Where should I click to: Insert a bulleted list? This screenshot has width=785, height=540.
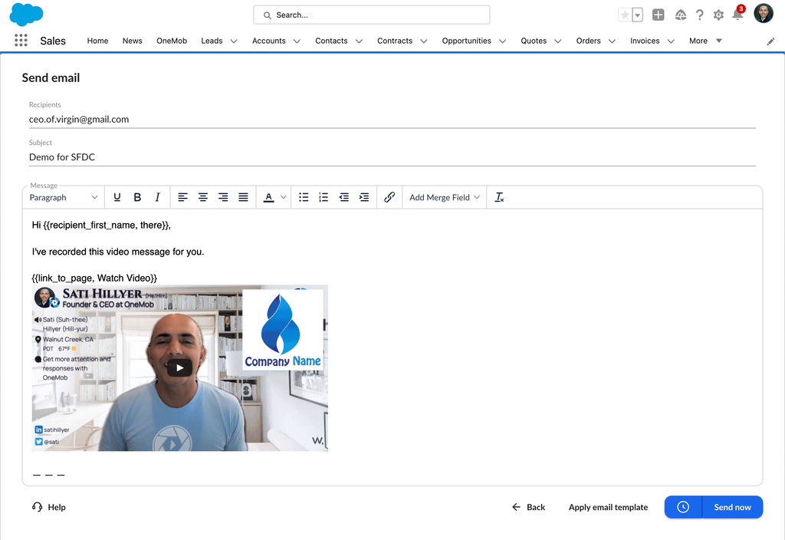point(304,197)
